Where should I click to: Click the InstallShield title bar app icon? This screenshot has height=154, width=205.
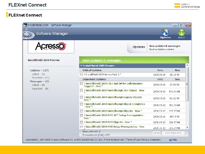click(25, 25)
